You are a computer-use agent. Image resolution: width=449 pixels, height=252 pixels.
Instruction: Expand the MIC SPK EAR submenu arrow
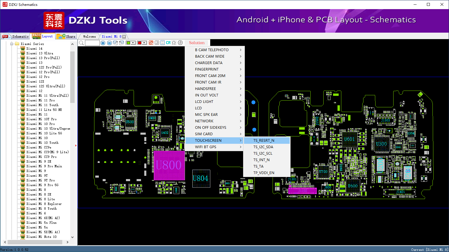240,115
